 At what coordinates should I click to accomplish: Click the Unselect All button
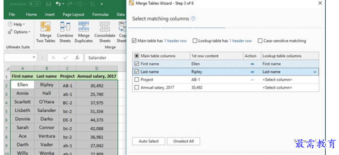click(184, 141)
